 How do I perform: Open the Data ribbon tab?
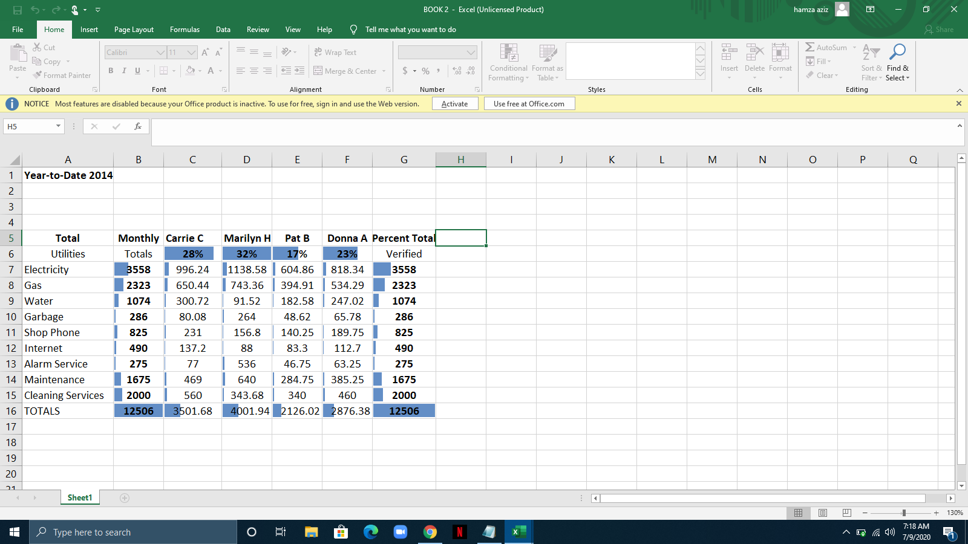(223, 29)
